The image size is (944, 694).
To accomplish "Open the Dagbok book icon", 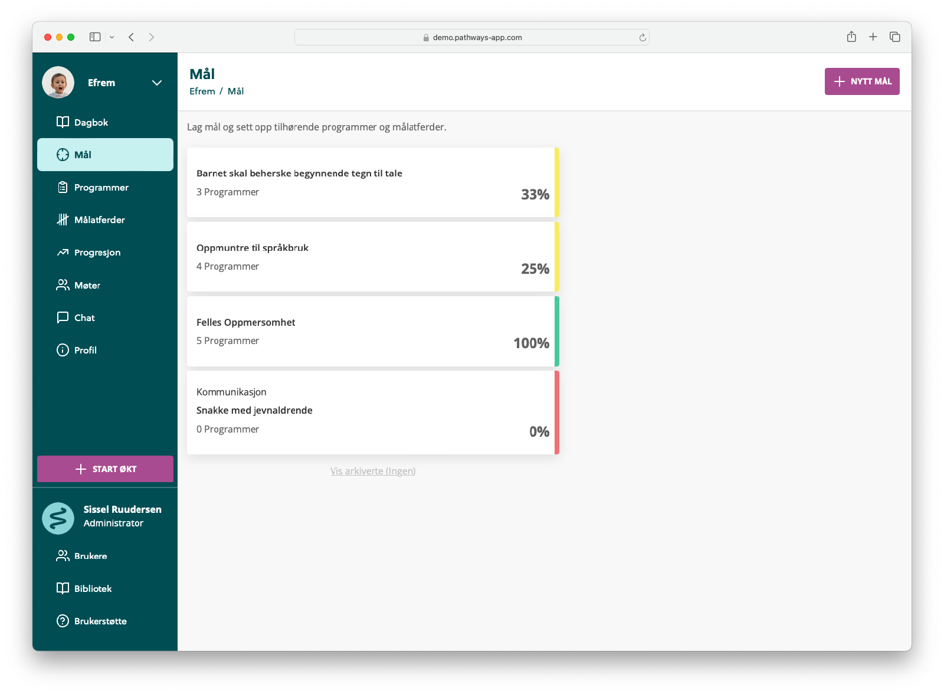I will 63,122.
